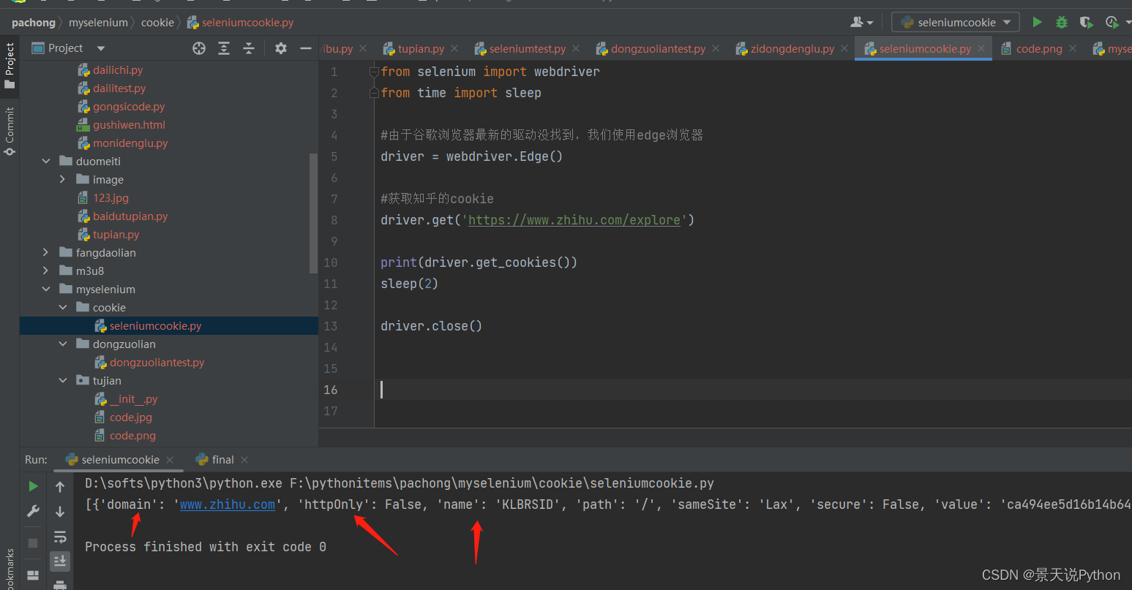Collapse the myselenium folder
Image resolution: width=1132 pixels, height=590 pixels.
tap(46, 290)
